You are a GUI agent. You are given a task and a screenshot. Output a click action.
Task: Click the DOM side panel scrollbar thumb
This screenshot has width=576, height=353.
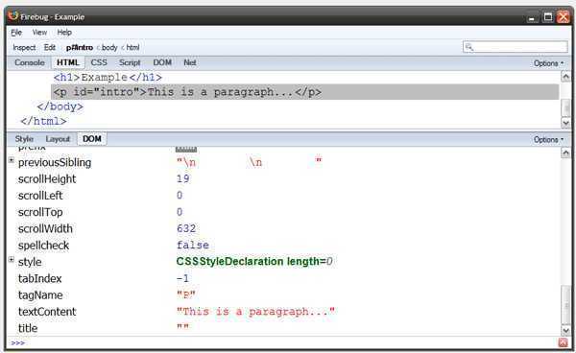[565, 305]
